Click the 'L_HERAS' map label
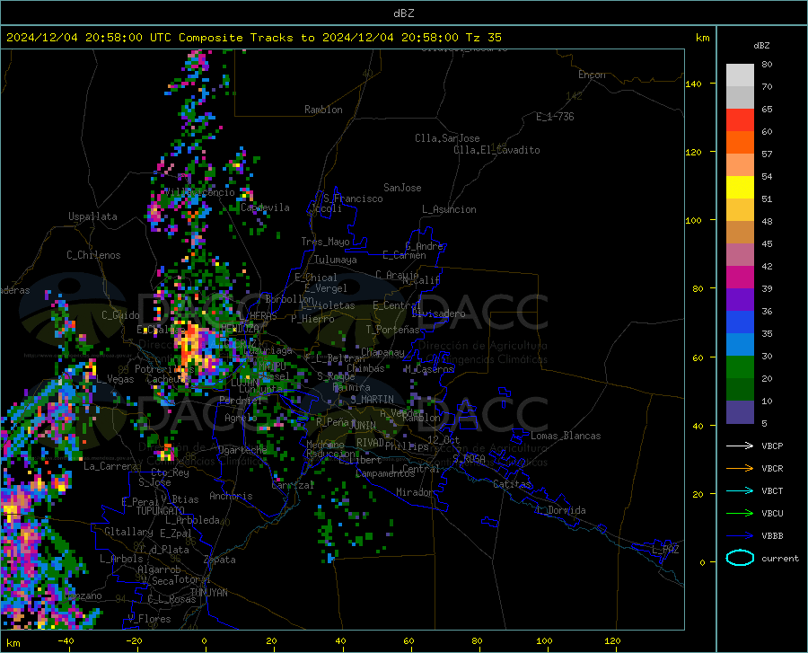The height and width of the screenshot is (653, 808). click(x=258, y=315)
